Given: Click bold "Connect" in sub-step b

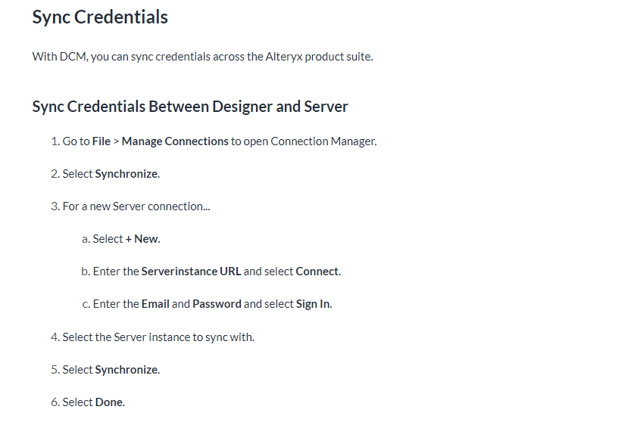Looking at the screenshot, I should pyautogui.click(x=317, y=272).
